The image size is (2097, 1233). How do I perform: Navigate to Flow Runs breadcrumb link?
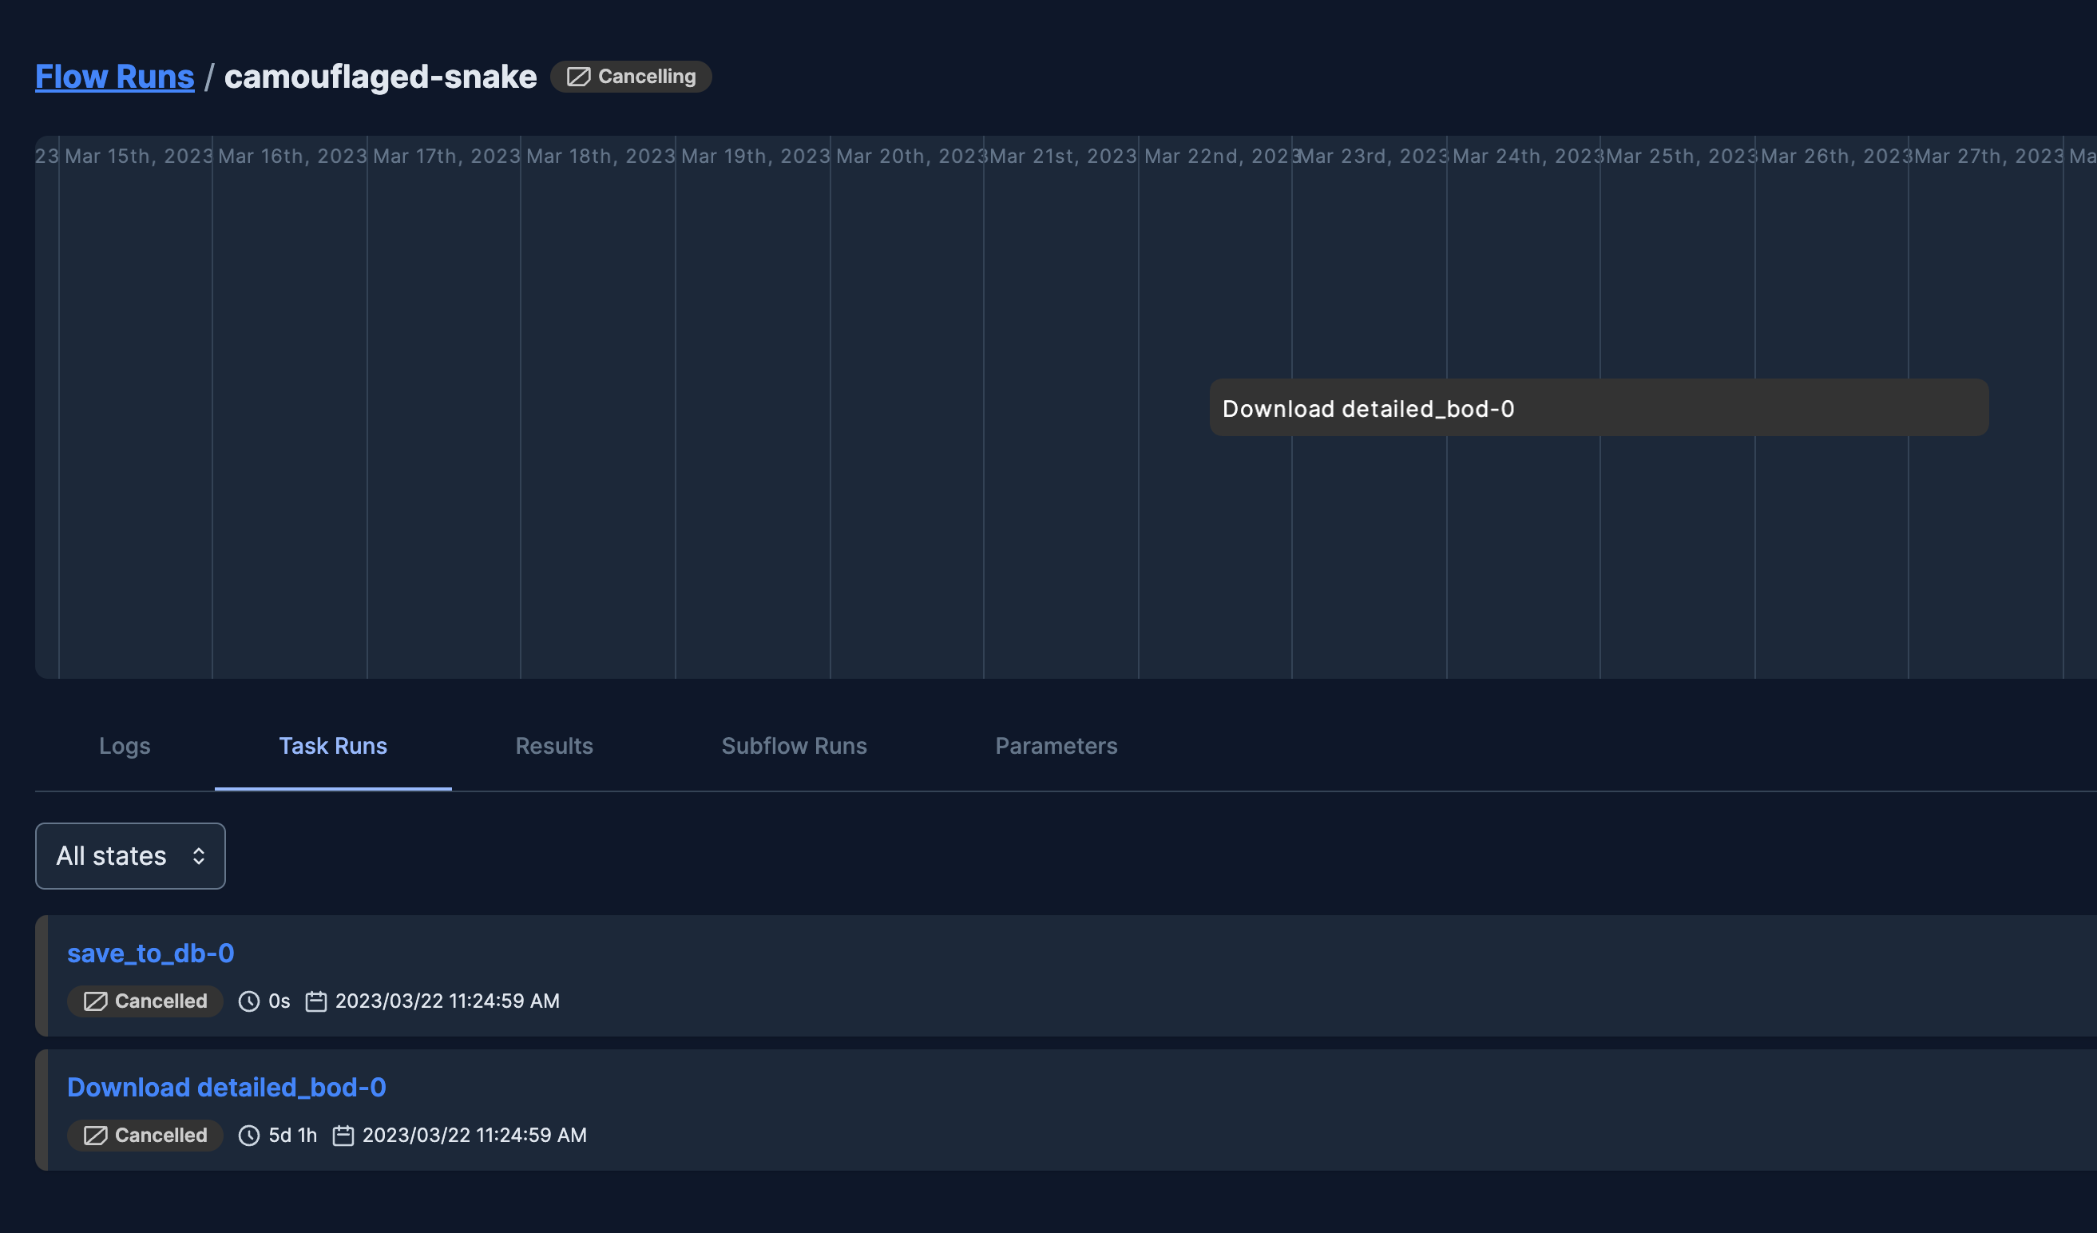pyautogui.click(x=115, y=77)
